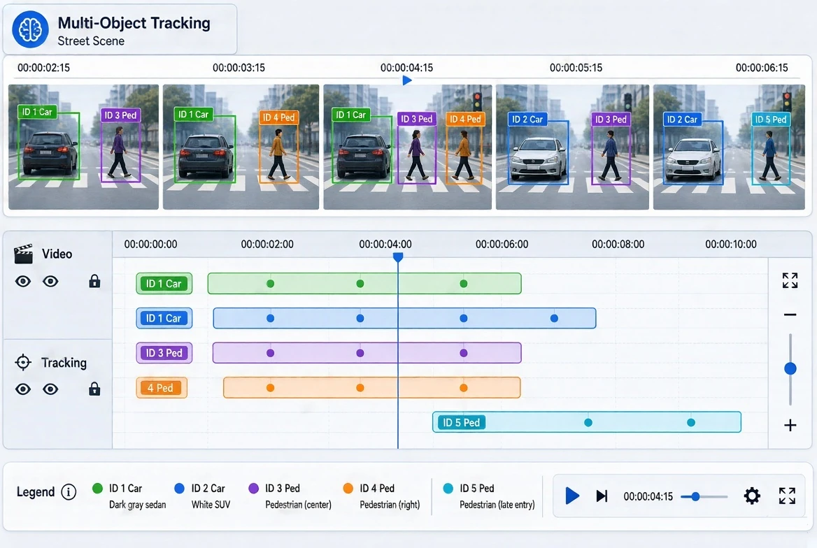Click the 00:00:10:00 timeline ruler label

pyautogui.click(x=731, y=244)
